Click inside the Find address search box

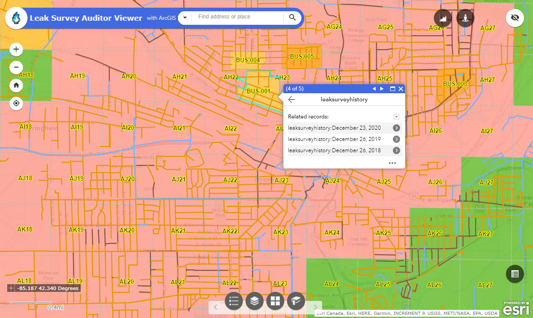click(239, 18)
